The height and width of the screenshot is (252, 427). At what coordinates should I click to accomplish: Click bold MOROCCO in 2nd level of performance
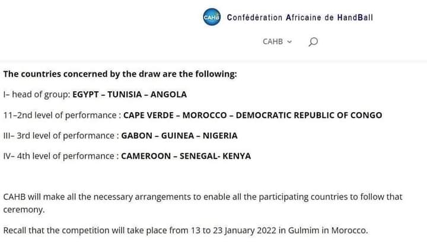[x=205, y=115]
